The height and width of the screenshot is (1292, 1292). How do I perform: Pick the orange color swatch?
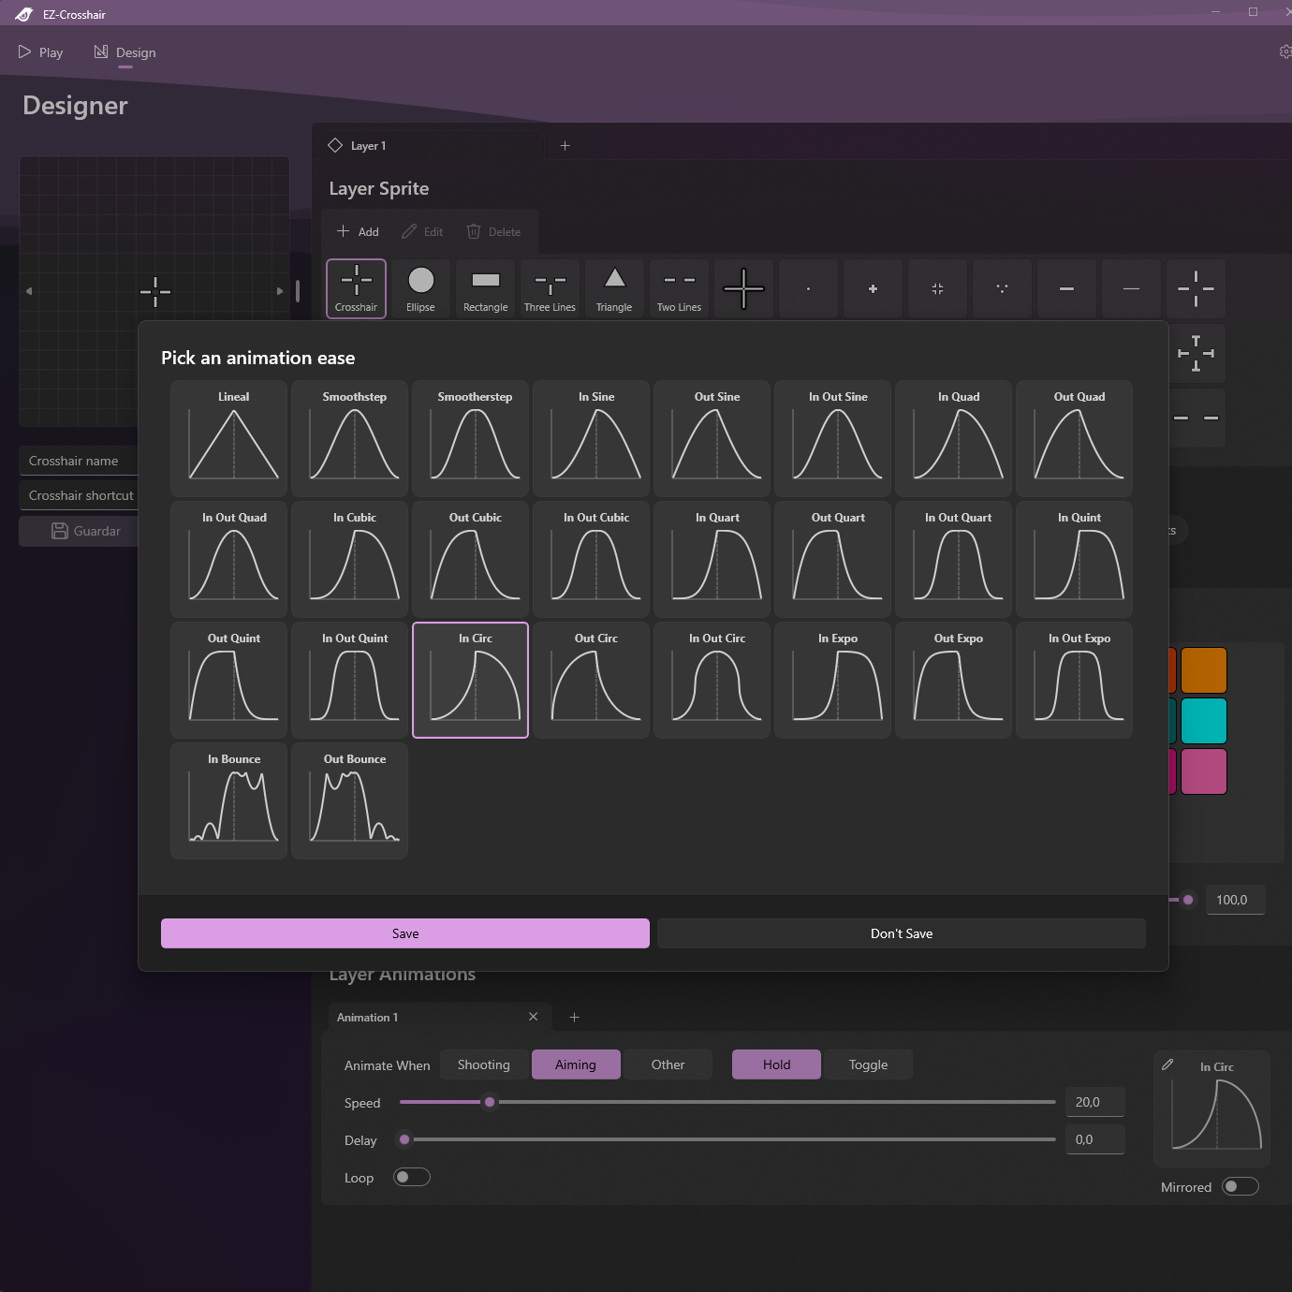1204,670
